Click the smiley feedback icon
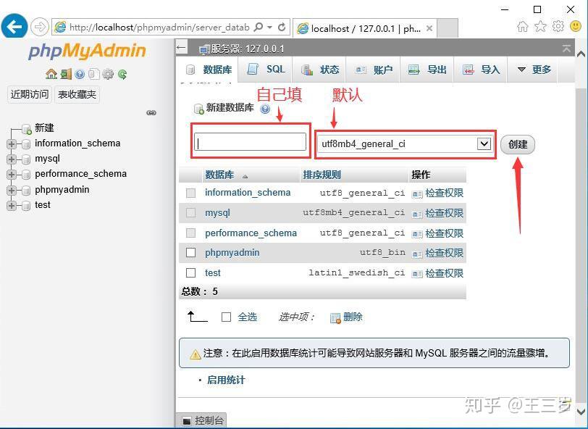 [x=576, y=26]
